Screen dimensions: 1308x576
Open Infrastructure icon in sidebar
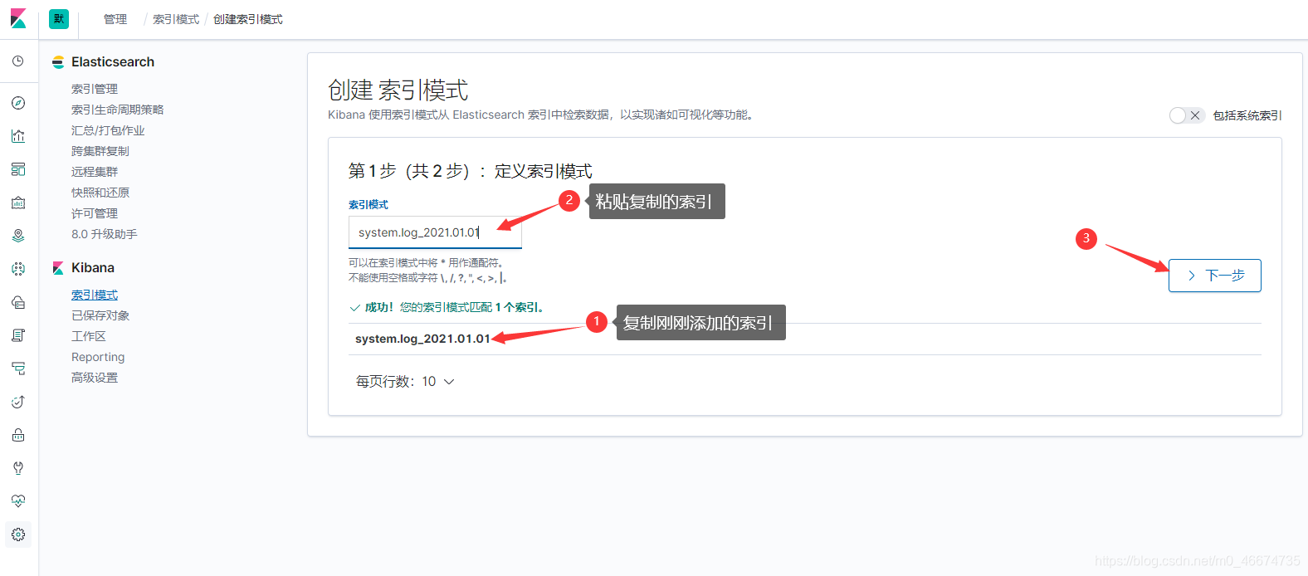click(x=18, y=302)
